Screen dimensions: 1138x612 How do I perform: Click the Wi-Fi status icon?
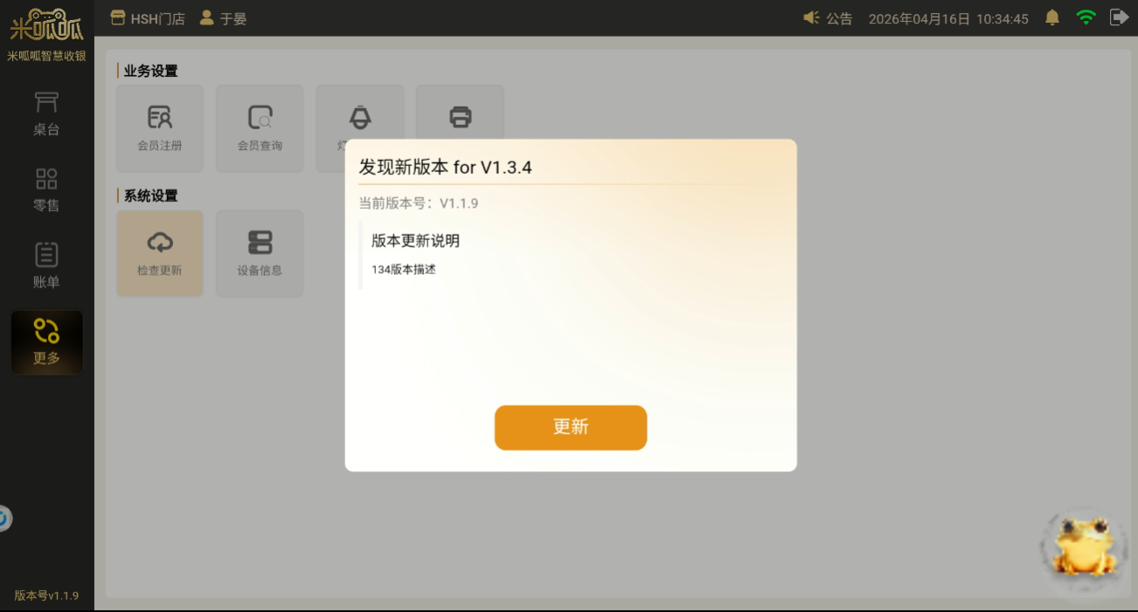click(x=1086, y=17)
